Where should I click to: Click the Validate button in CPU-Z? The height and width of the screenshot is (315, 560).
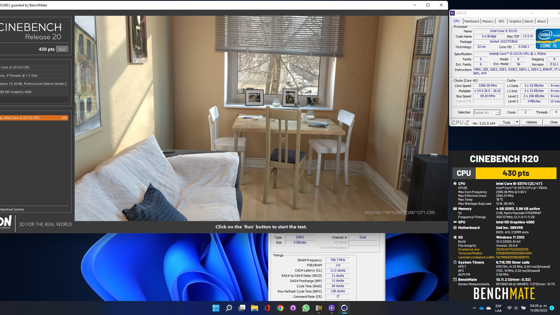531,123
